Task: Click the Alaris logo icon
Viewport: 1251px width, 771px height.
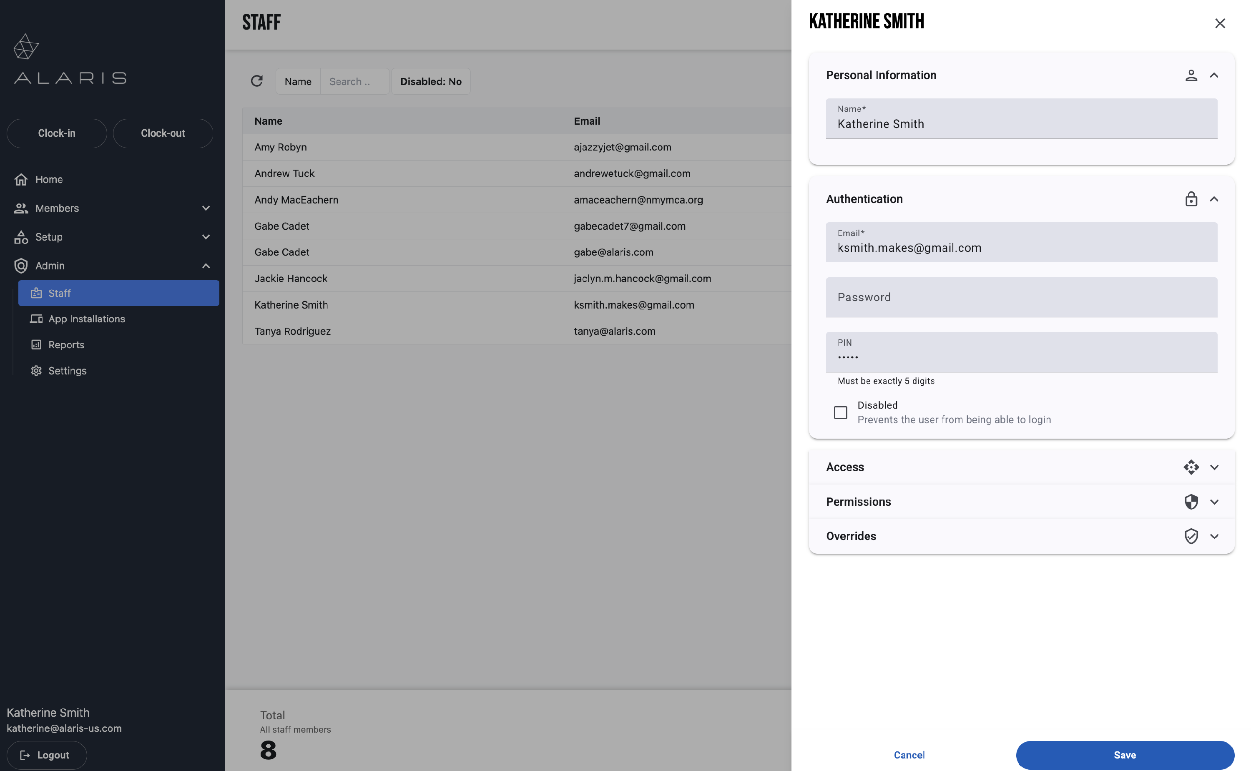Action: point(26,47)
